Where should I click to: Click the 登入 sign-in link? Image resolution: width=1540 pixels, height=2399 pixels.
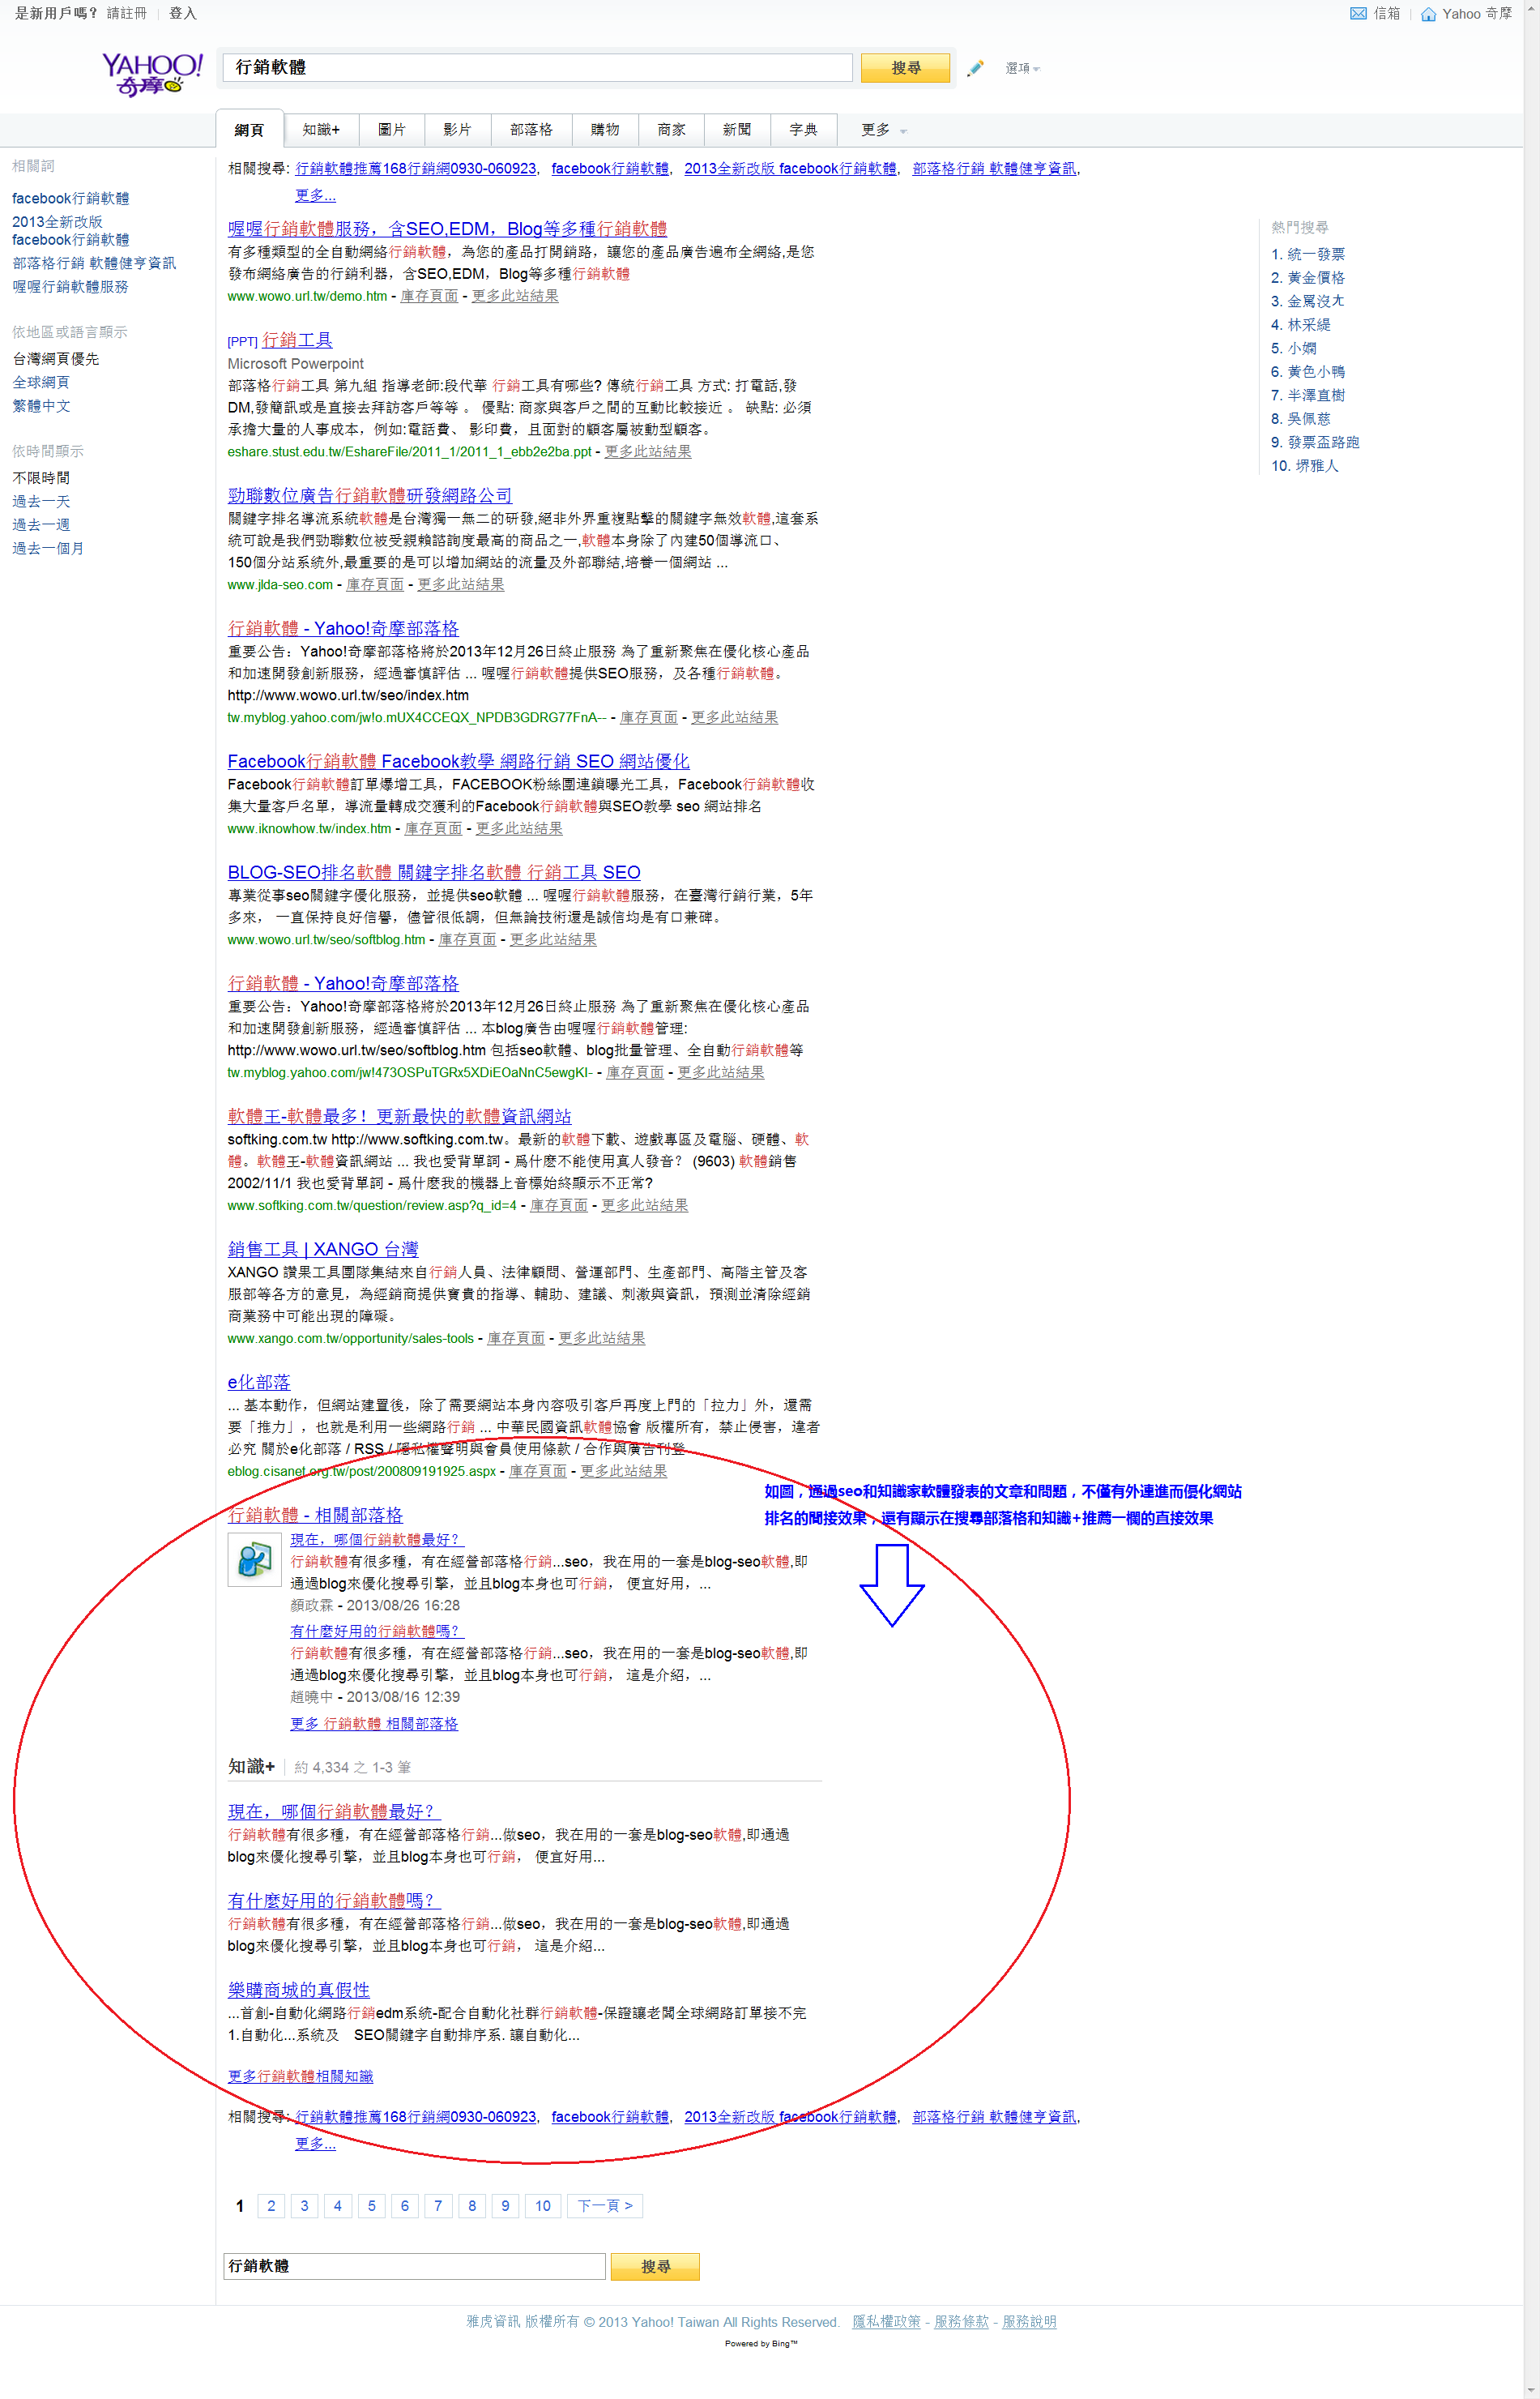click(x=183, y=13)
